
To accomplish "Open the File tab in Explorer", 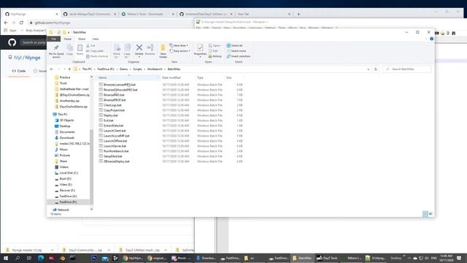I will click(53, 39).
